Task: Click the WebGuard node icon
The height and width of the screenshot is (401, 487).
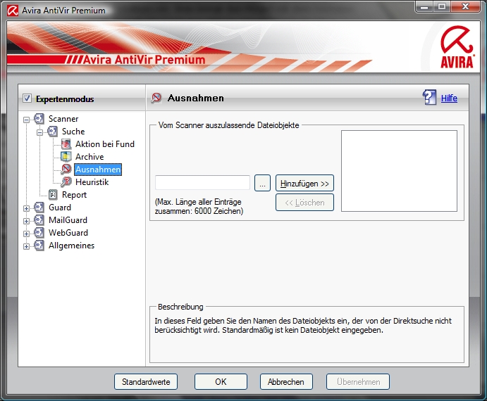Action: (39, 233)
